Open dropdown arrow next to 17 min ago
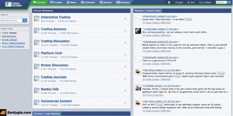The height and width of the screenshot is (116, 233). [178, 29]
